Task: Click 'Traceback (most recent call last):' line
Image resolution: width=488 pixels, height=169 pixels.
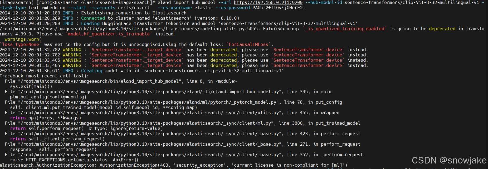Action: 45,76
